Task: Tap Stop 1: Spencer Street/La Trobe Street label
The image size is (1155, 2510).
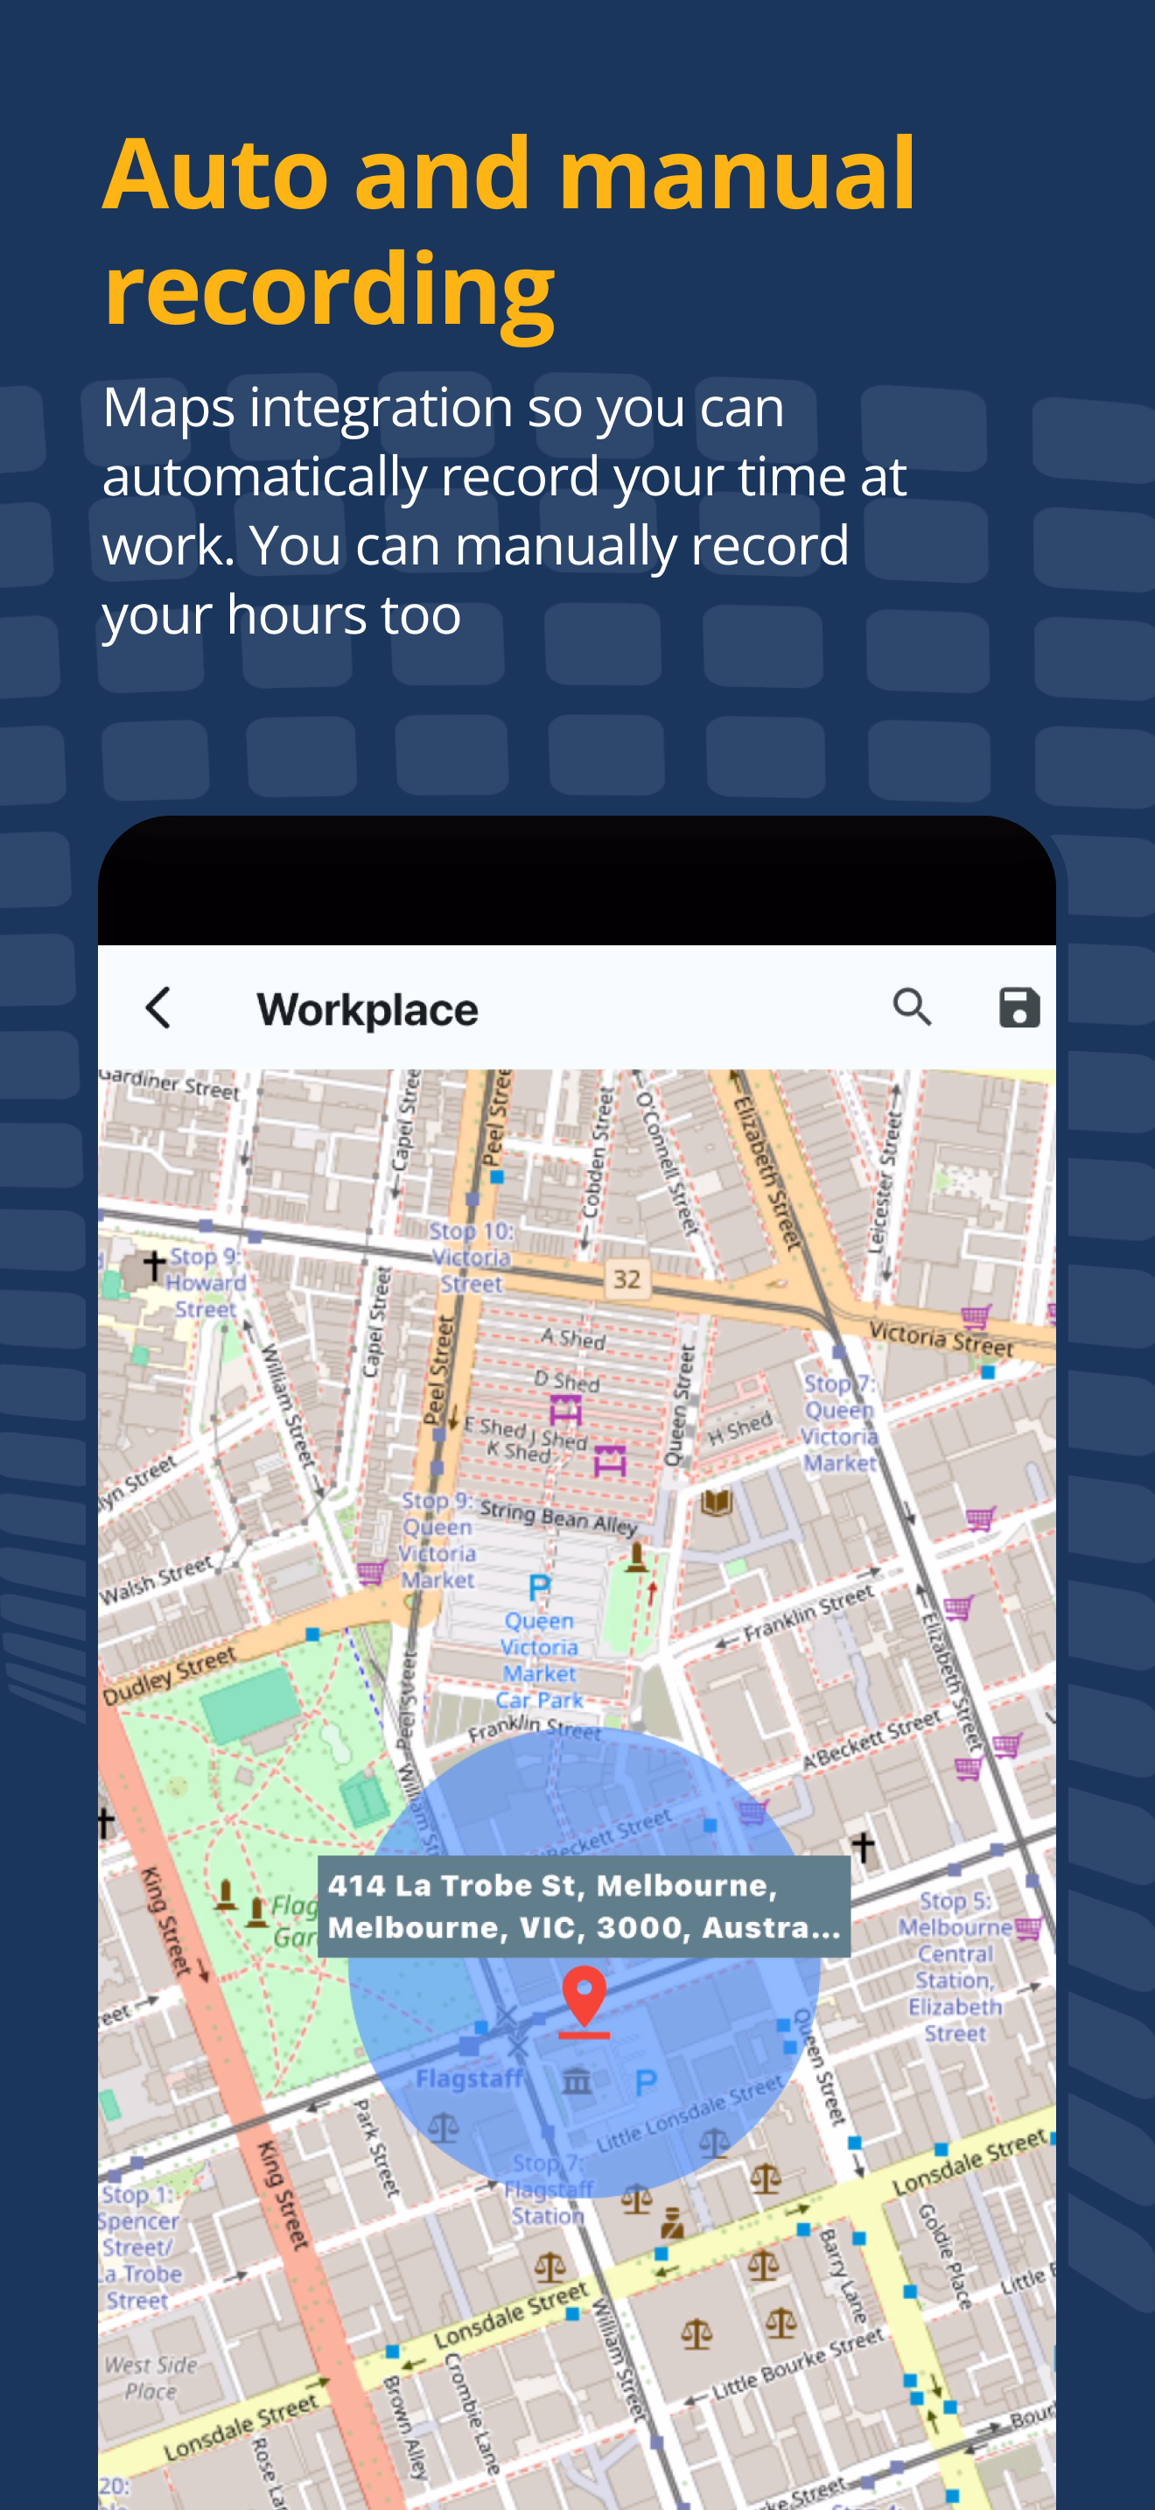Action: point(140,2247)
